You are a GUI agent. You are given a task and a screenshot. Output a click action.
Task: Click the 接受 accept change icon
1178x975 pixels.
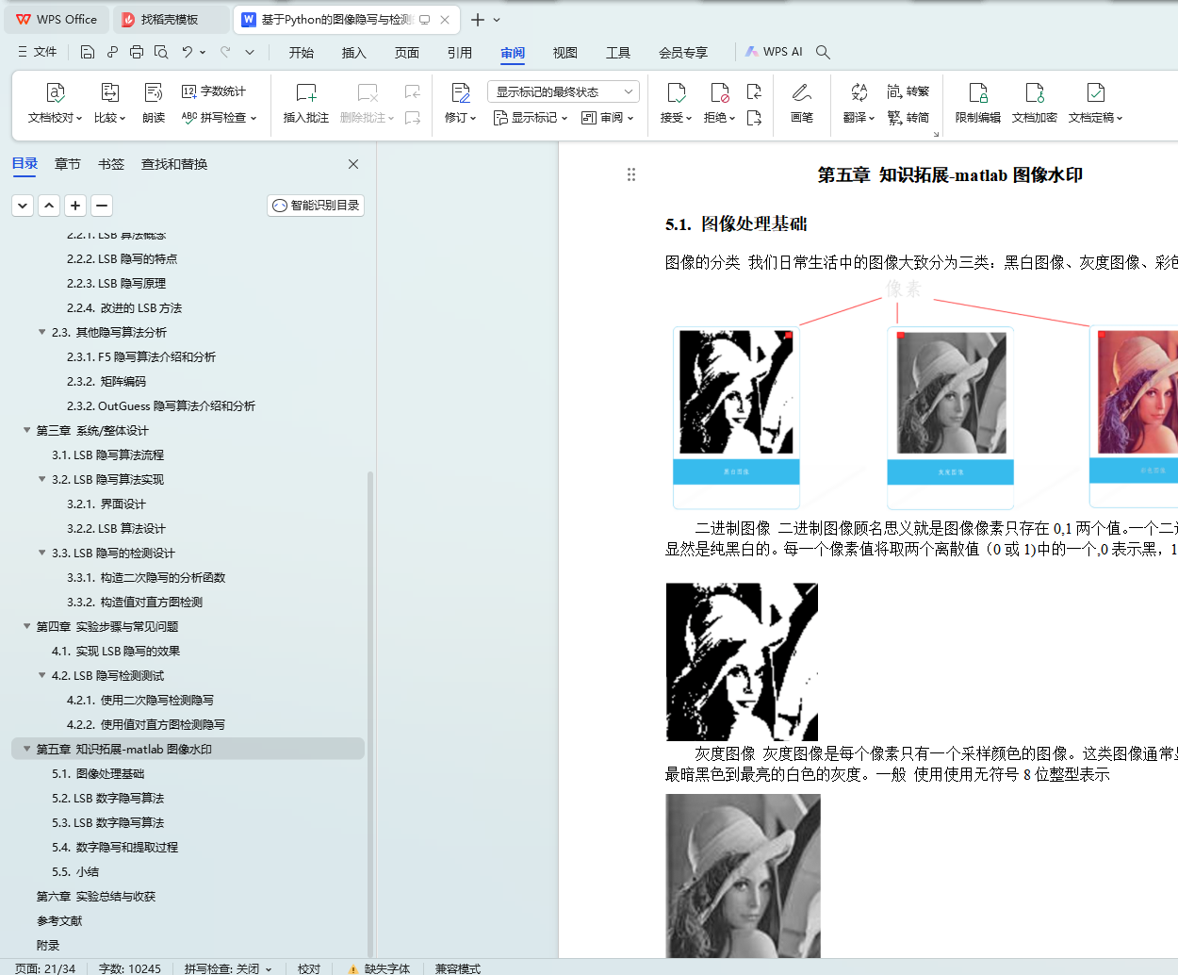tap(676, 92)
